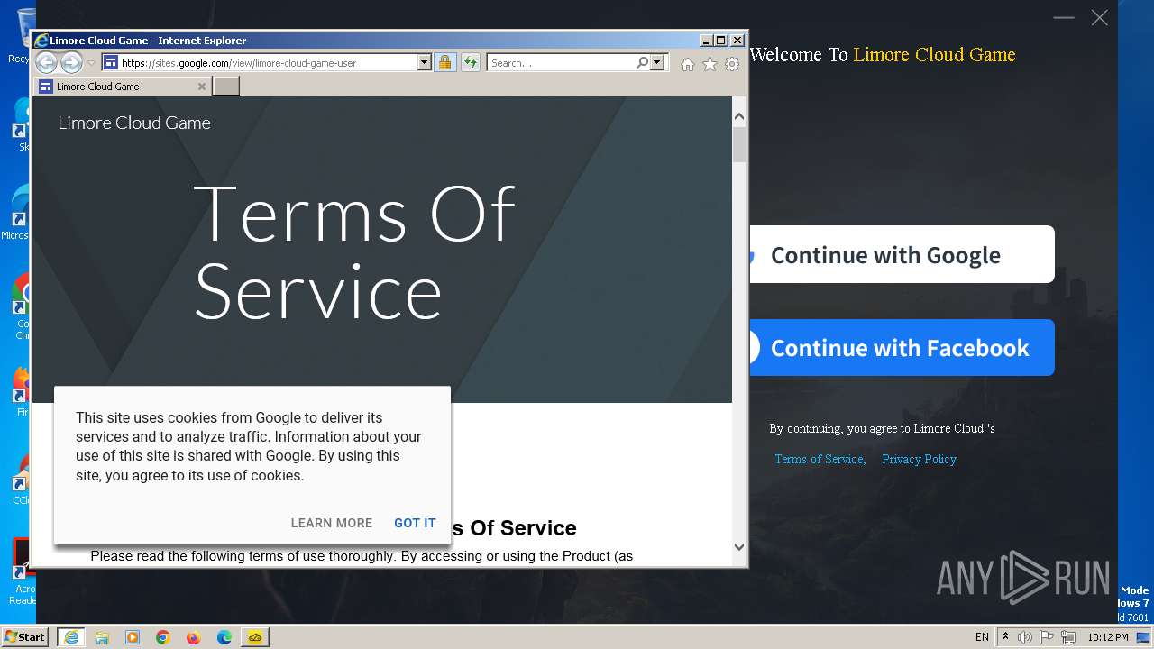Click the volume speaker tray icon
The image size is (1154, 649).
(x=1025, y=637)
